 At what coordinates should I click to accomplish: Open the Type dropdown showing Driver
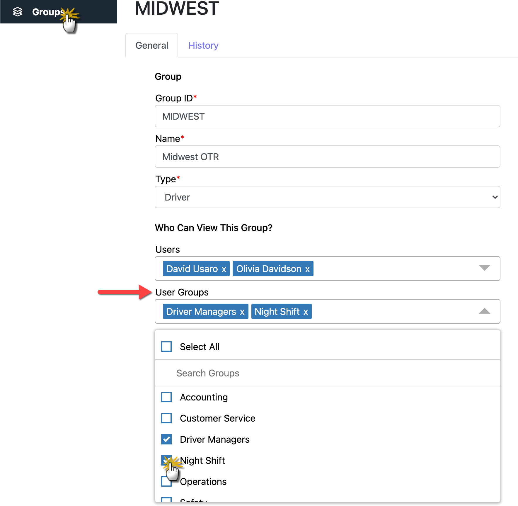pos(327,197)
